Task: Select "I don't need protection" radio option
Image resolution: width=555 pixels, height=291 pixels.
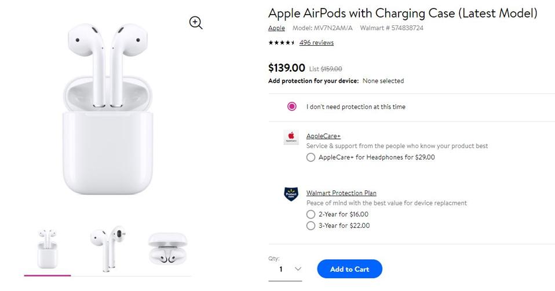Action: pyautogui.click(x=292, y=106)
